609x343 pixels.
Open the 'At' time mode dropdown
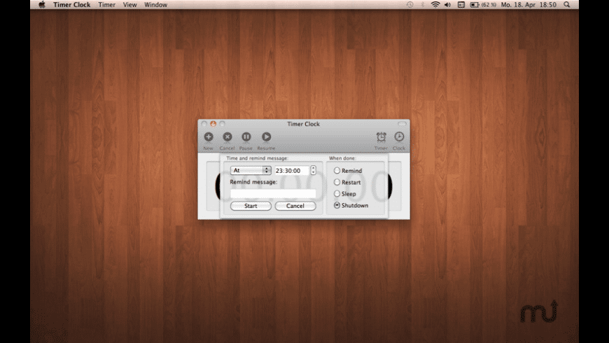click(251, 171)
